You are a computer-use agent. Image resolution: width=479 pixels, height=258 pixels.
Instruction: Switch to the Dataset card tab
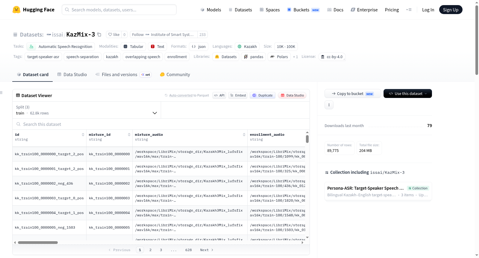coord(33,75)
